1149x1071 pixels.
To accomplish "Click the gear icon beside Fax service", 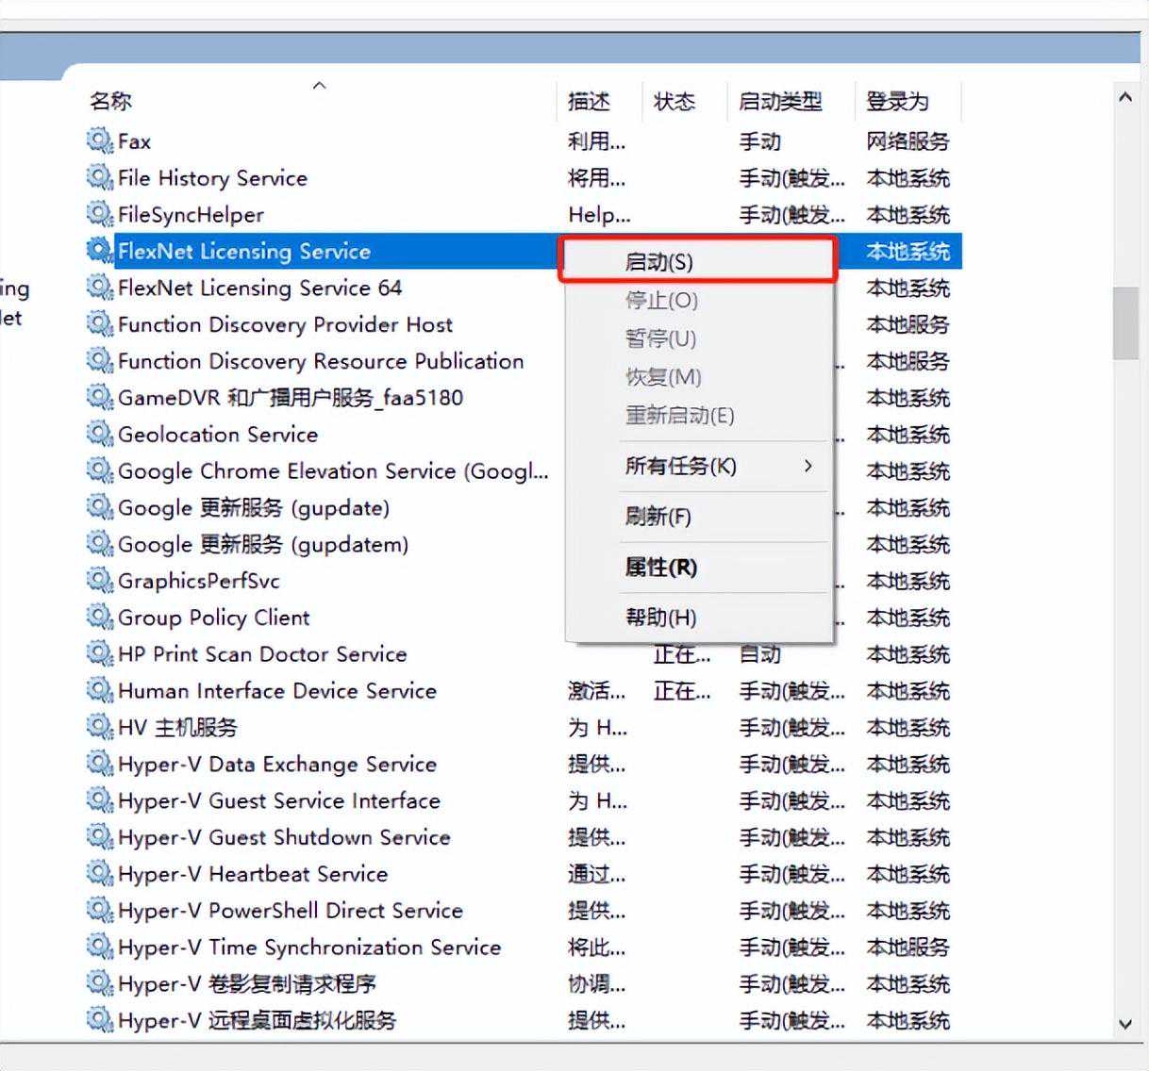I will [99, 141].
